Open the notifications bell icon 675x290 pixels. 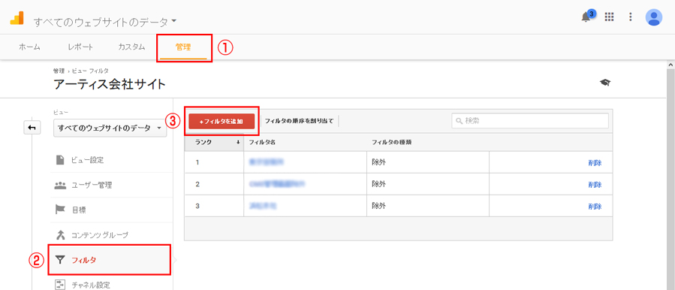(586, 17)
